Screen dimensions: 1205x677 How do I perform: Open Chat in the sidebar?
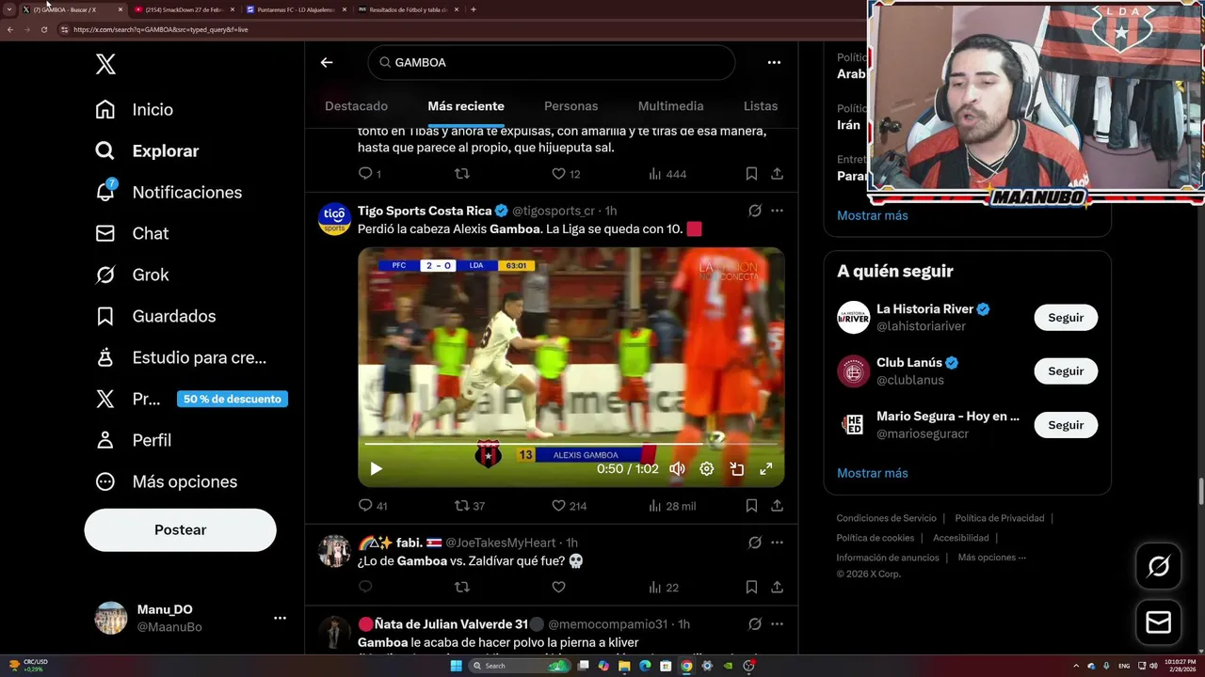click(x=132, y=233)
